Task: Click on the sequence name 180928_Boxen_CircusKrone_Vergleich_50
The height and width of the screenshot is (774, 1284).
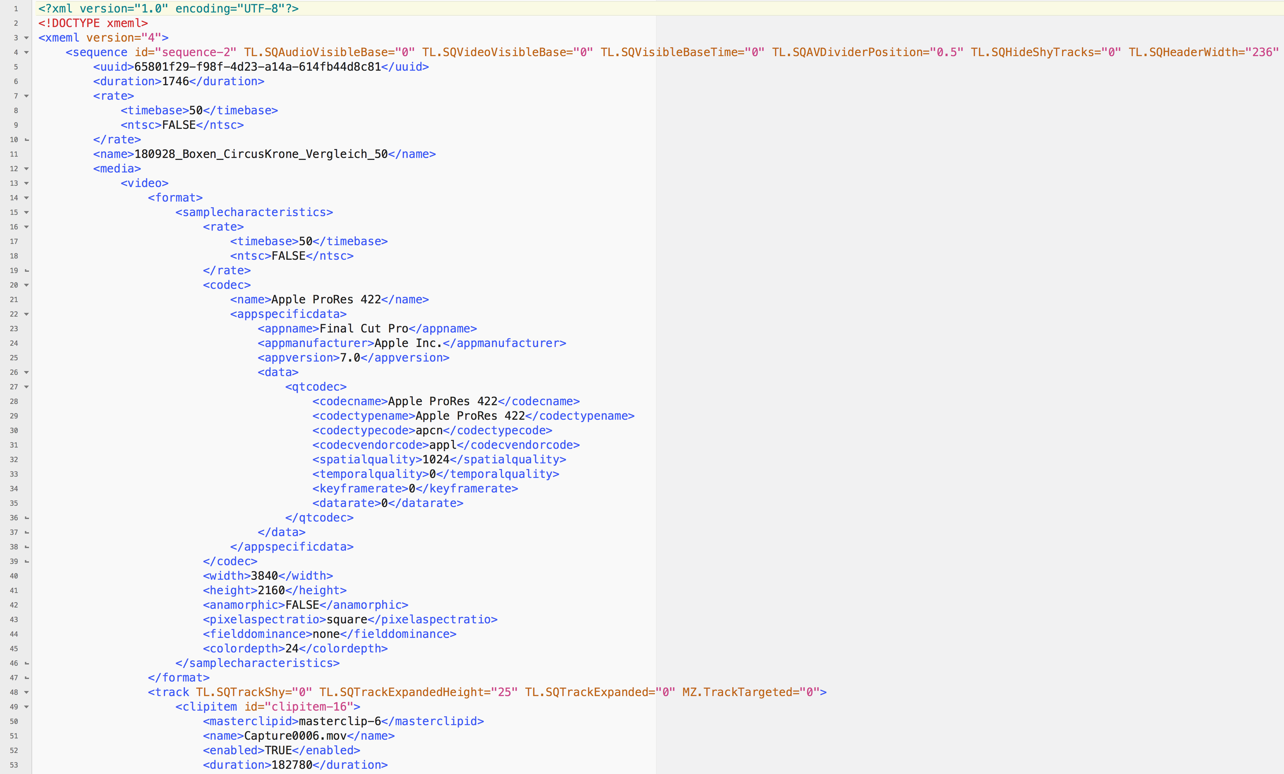Action: tap(261, 154)
